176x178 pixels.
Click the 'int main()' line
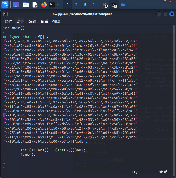point(14,28)
